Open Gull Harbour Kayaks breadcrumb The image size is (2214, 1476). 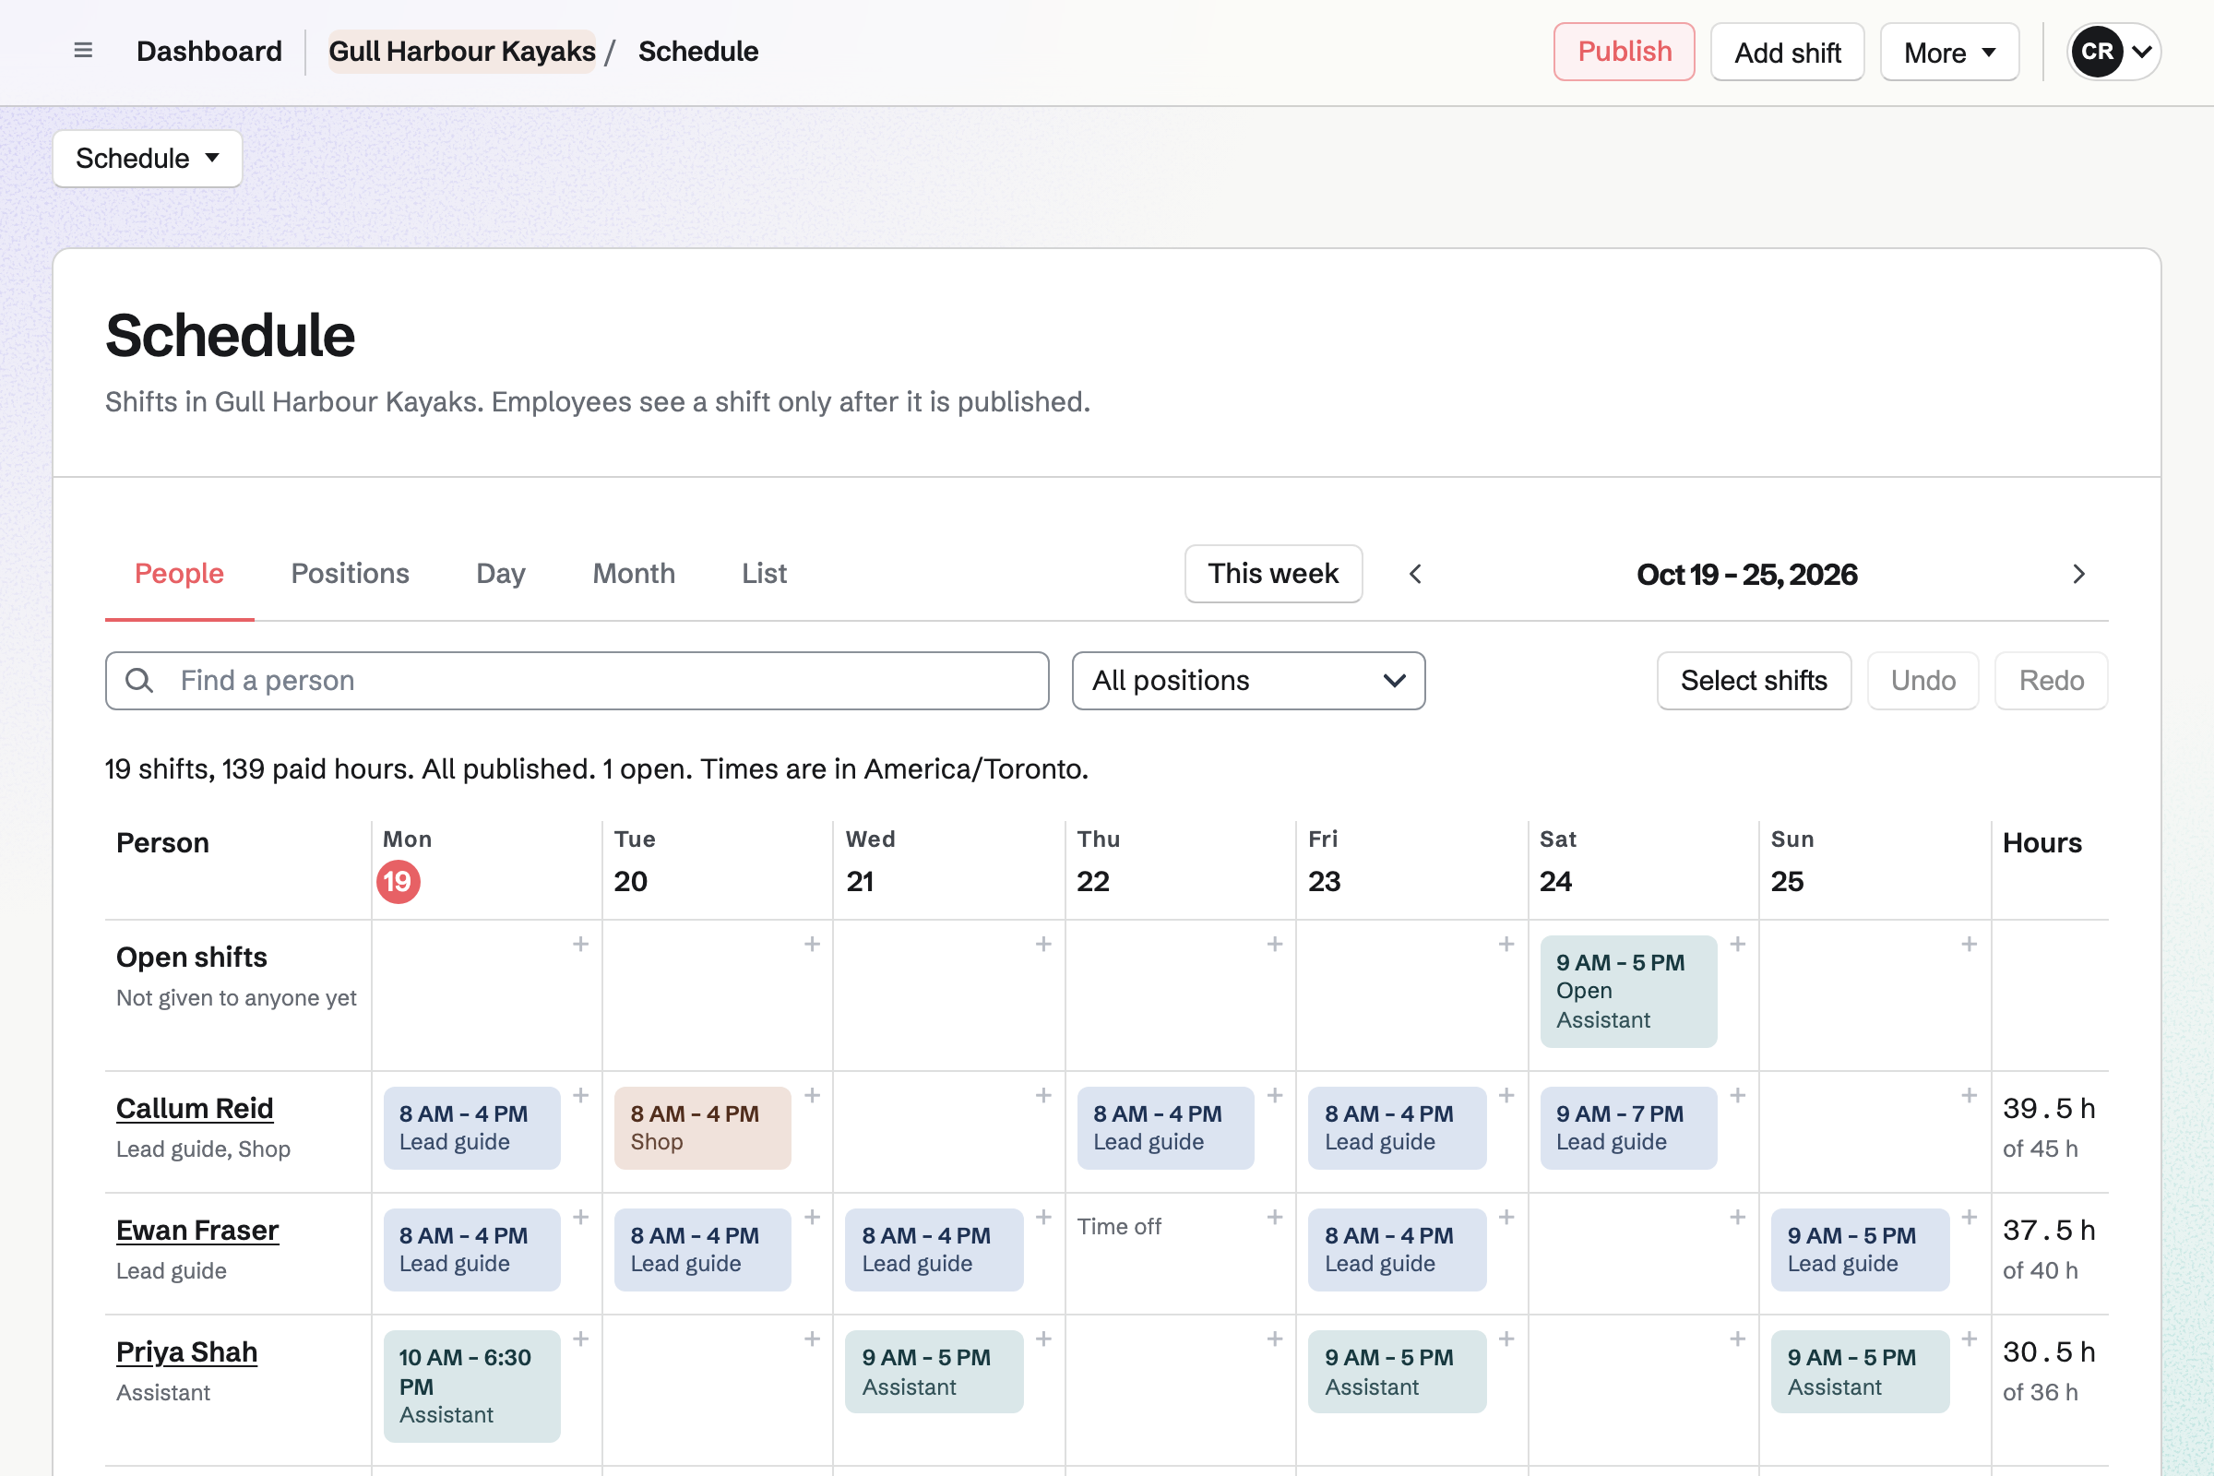coord(462,52)
